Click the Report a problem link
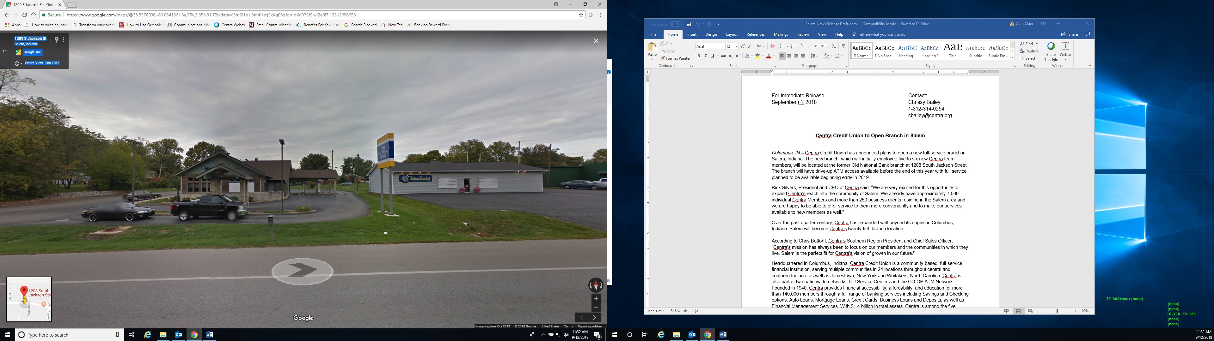 (x=590, y=326)
